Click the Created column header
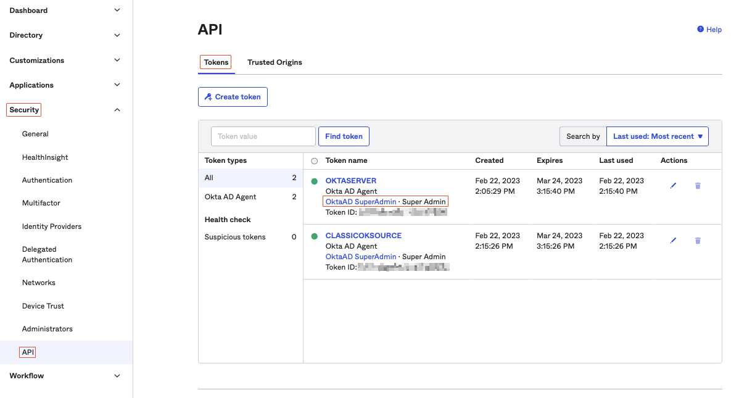The image size is (731, 398). pyautogui.click(x=489, y=160)
